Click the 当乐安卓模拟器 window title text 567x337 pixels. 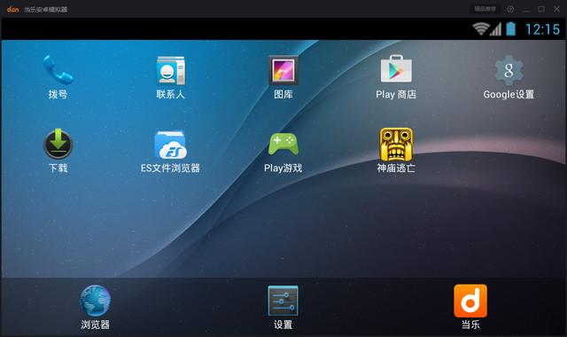45,10
